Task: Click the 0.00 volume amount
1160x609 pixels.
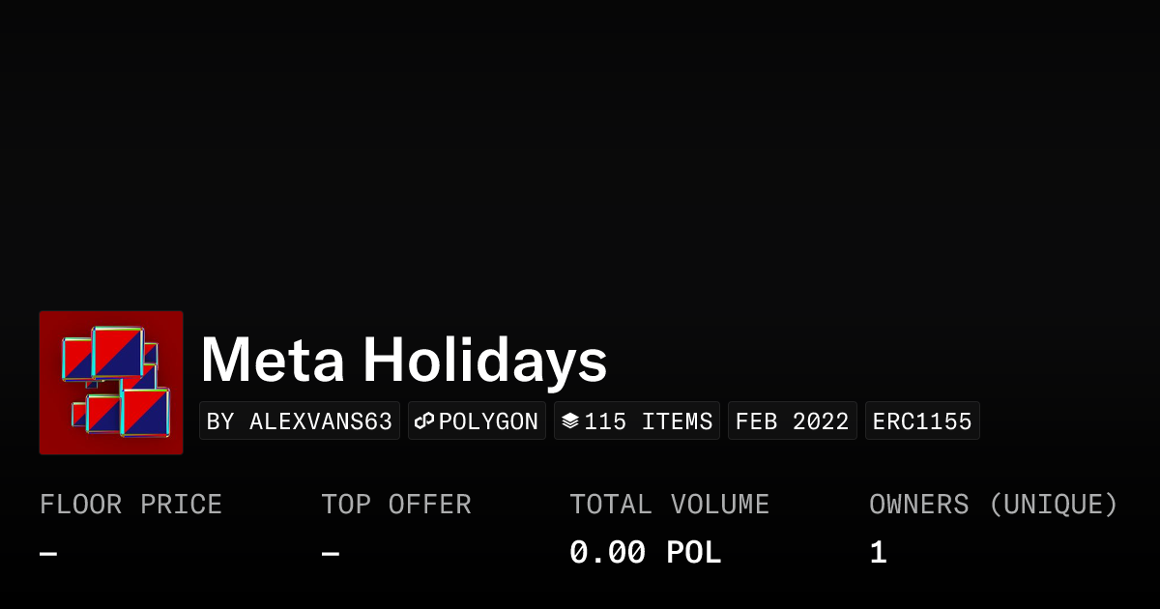Action: 607,553
